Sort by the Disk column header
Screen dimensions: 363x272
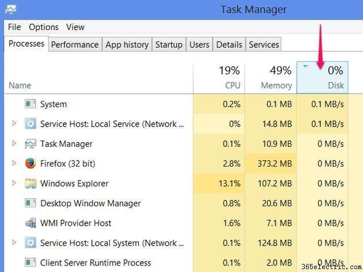pos(322,78)
